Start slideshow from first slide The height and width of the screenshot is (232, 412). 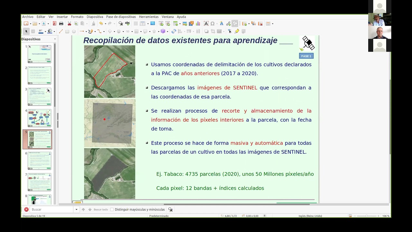161,24
